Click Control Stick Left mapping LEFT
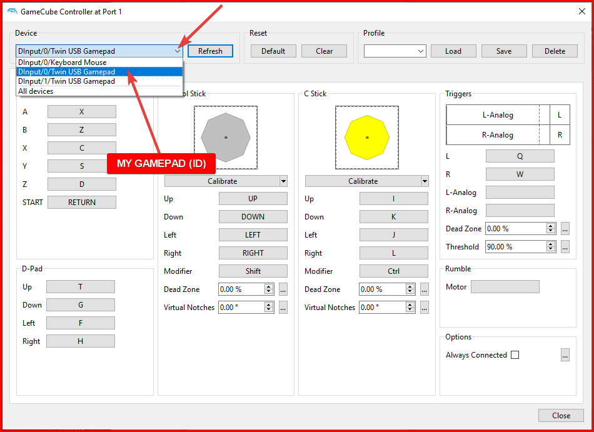 pyautogui.click(x=253, y=235)
